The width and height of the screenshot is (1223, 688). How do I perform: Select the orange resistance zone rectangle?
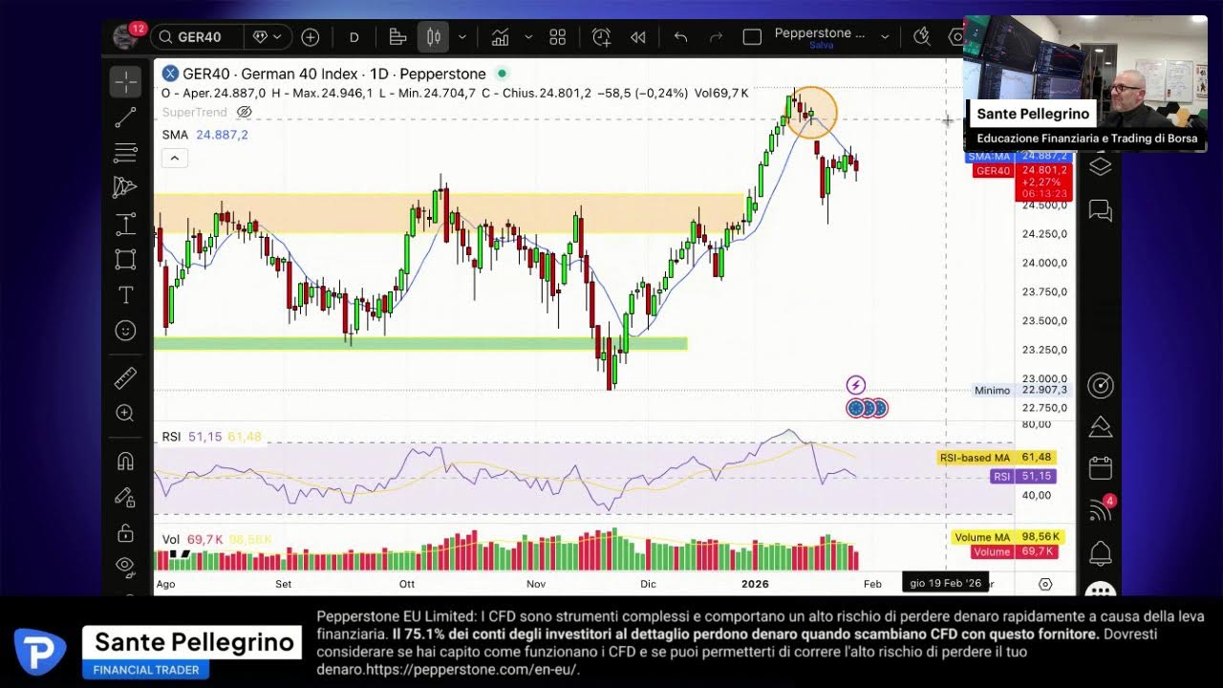tap(449, 213)
